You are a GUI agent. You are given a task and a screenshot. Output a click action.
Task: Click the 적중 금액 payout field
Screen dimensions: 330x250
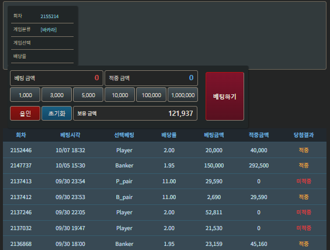[x=151, y=78]
